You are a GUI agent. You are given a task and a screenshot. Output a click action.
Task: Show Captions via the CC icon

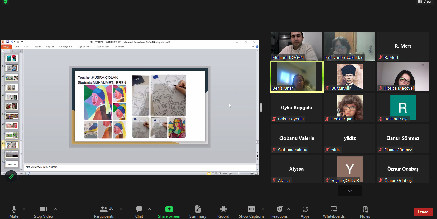251,209
